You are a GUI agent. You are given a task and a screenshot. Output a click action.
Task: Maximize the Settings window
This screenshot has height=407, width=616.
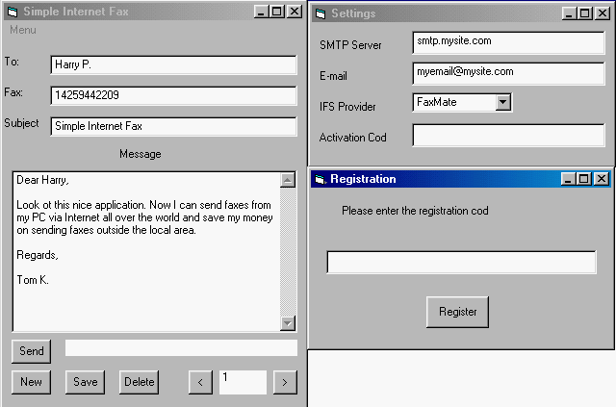pos(585,13)
